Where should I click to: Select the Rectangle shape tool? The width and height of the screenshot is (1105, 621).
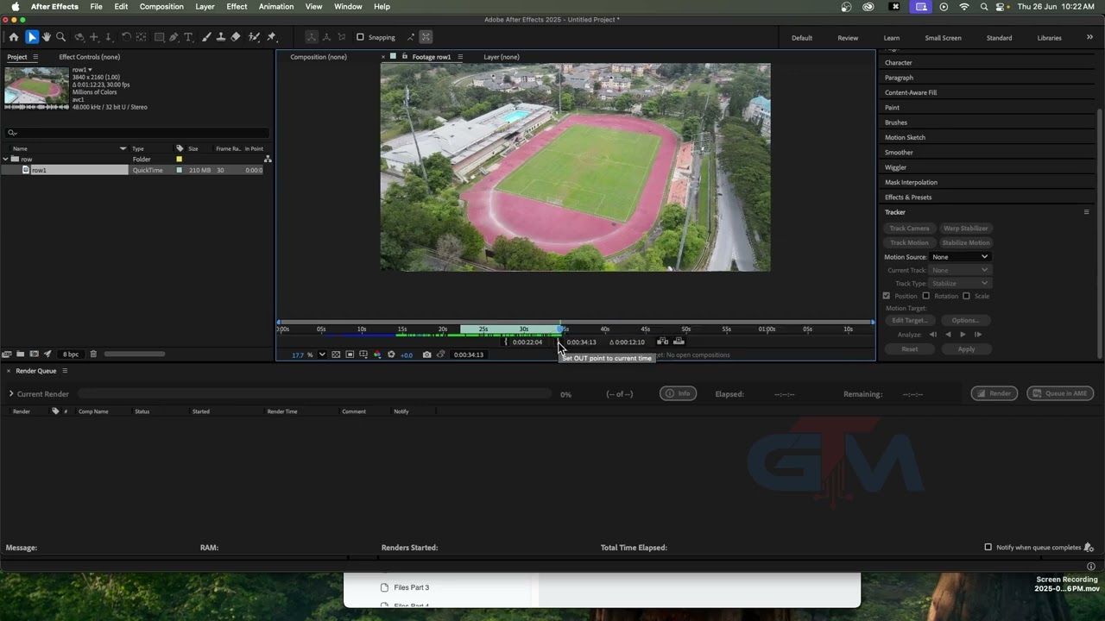point(160,37)
